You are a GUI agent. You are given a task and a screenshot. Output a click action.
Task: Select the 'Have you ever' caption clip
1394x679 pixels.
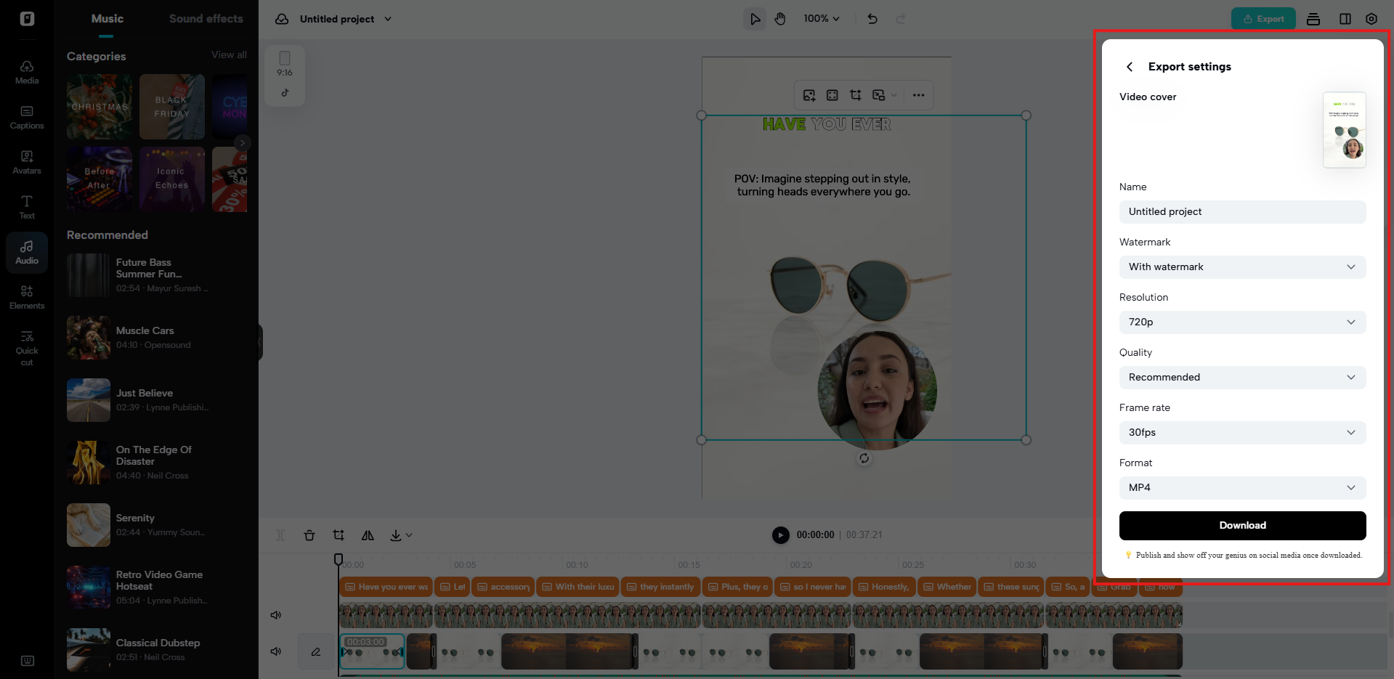(386, 587)
